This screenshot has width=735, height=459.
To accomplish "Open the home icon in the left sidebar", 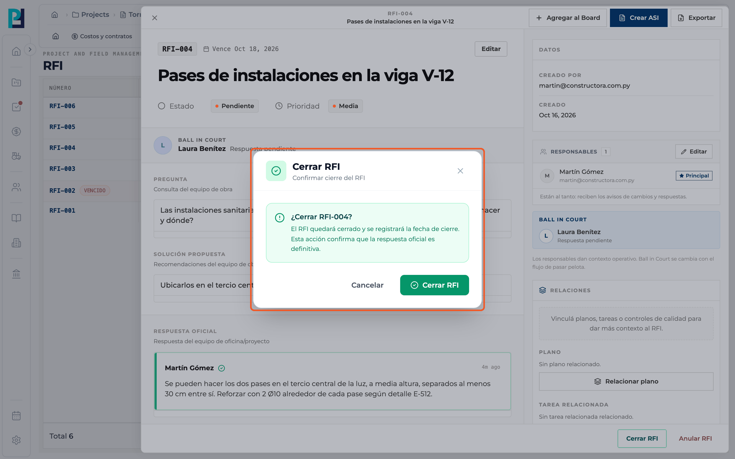I will pyautogui.click(x=16, y=51).
